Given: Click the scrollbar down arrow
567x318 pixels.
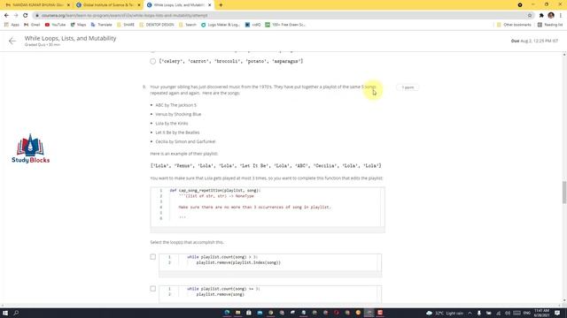Looking at the screenshot, I should [564, 300].
